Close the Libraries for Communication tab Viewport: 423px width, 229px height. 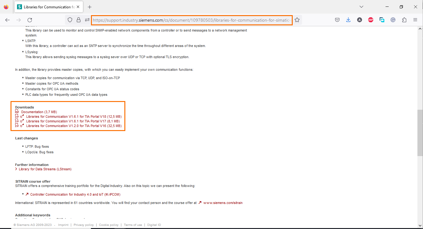[x=78, y=7]
